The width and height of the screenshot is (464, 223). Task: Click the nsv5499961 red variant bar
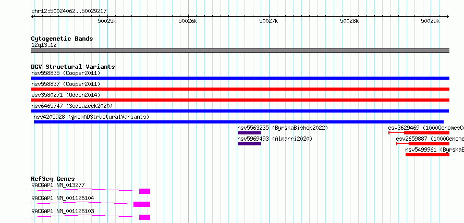click(428, 155)
